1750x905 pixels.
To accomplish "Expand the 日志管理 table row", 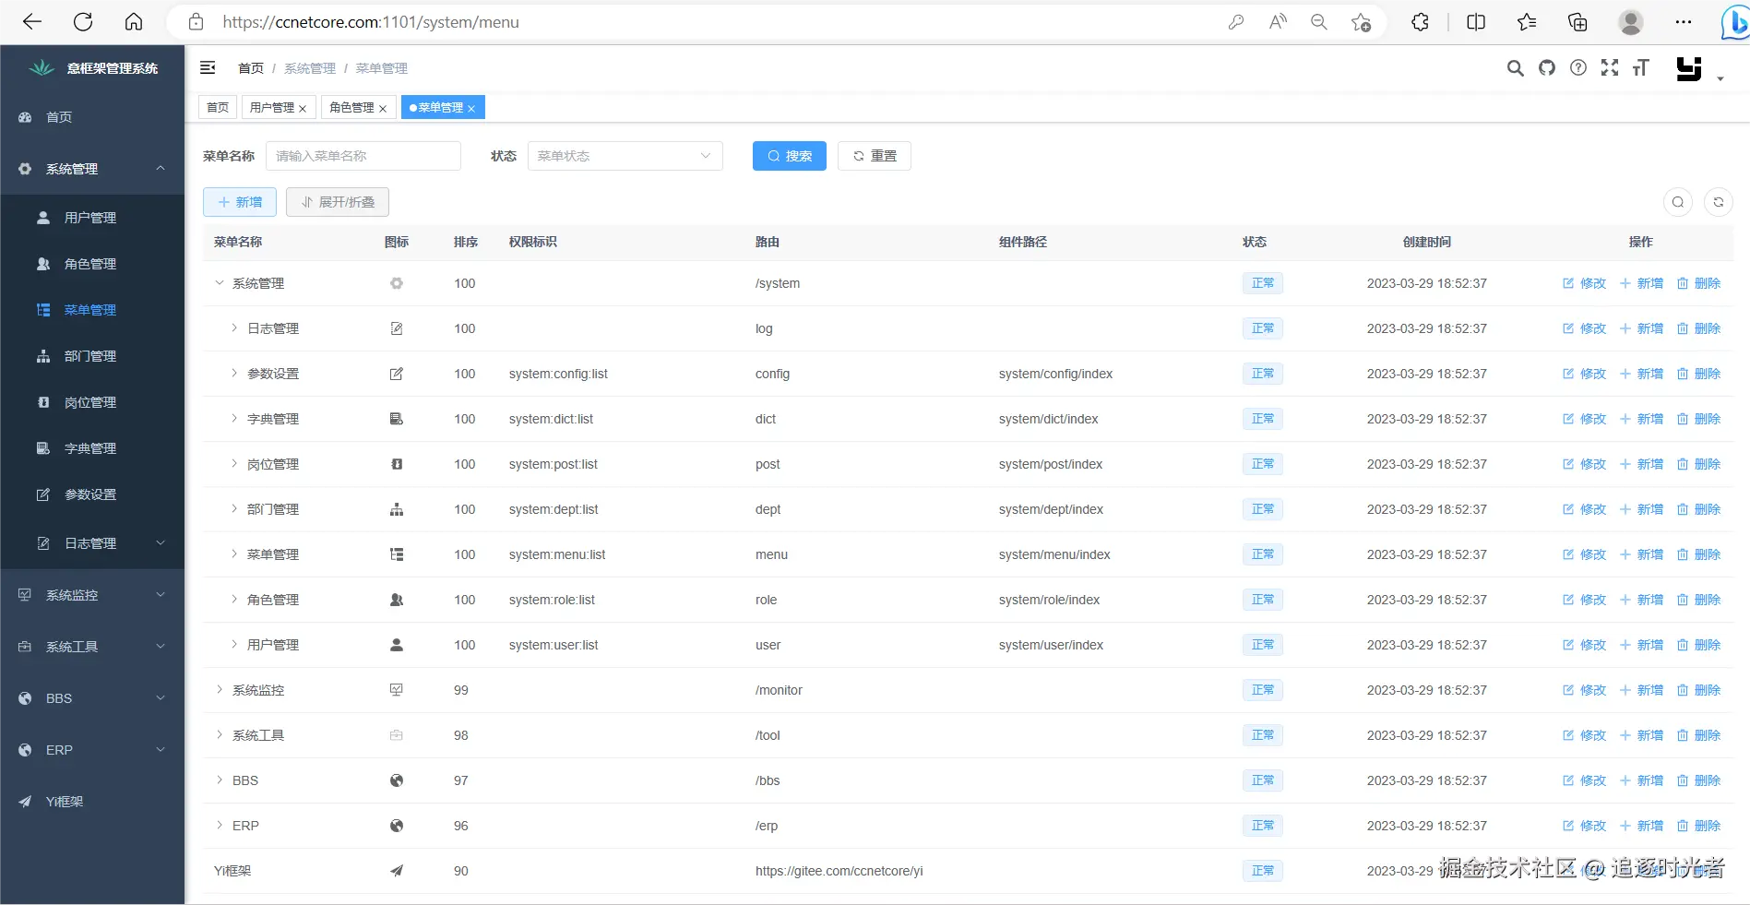I will coord(234,328).
